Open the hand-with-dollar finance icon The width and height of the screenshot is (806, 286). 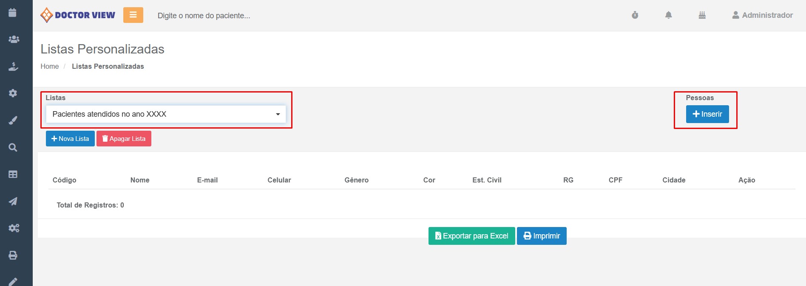click(x=13, y=66)
